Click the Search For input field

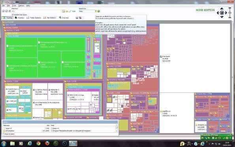click(87, 11)
